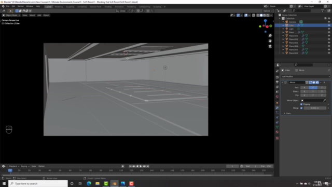332x187 pixels.
Task: Open the timeline Playback dropdown
Action: point(14,166)
